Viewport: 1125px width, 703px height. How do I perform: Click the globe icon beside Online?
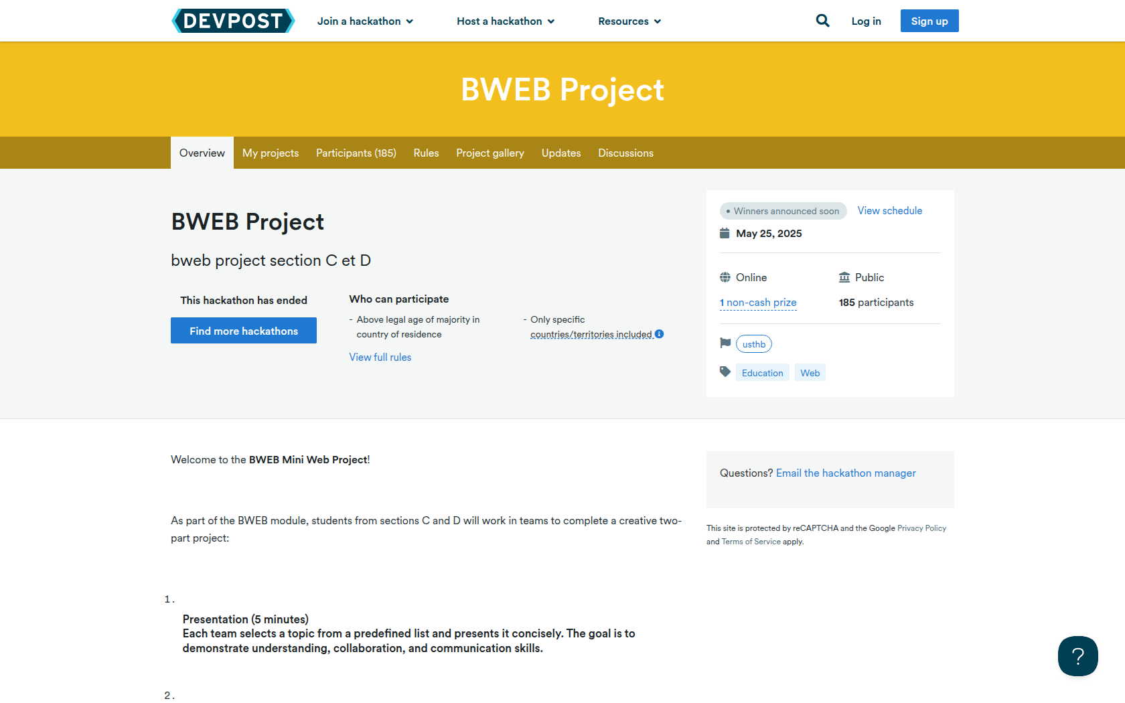pyautogui.click(x=725, y=277)
